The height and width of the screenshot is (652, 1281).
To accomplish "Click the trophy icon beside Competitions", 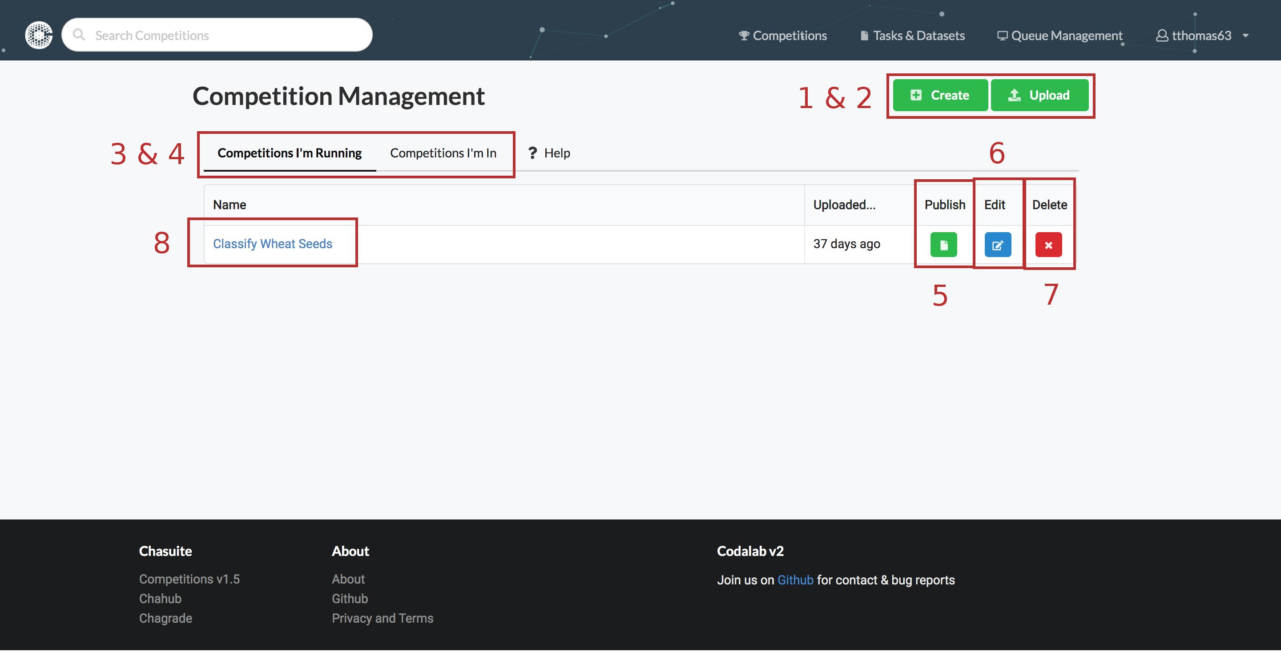I will coord(744,36).
